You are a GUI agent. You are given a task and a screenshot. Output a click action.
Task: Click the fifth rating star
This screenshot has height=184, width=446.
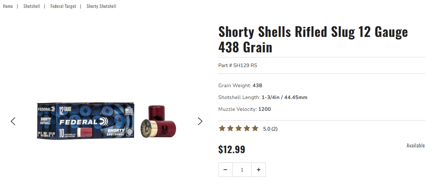point(255,128)
